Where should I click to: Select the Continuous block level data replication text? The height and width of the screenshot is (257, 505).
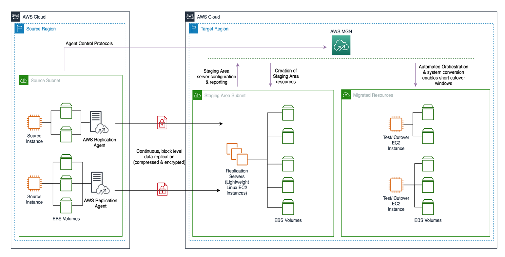(160, 157)
